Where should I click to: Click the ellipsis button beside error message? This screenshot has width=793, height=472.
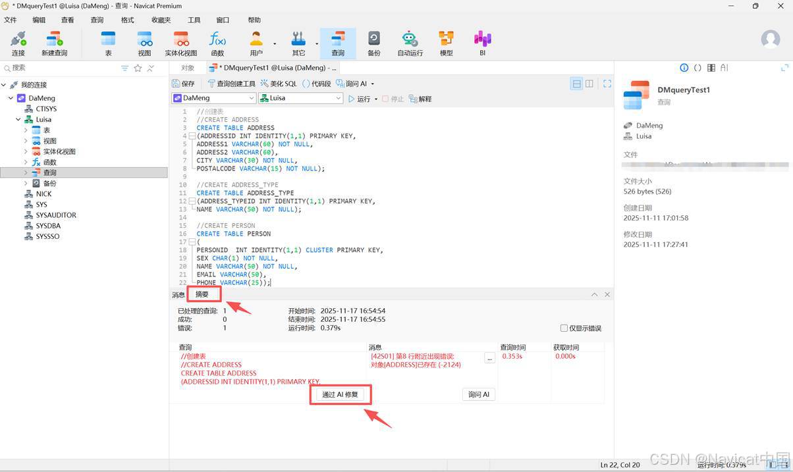489,358
